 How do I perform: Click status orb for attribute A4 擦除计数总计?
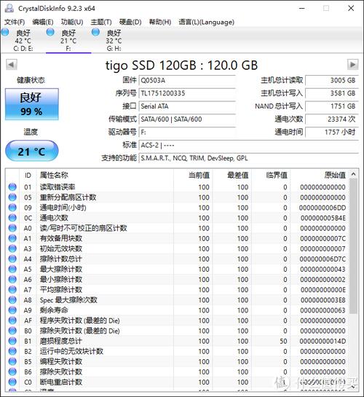coord(12,259)
